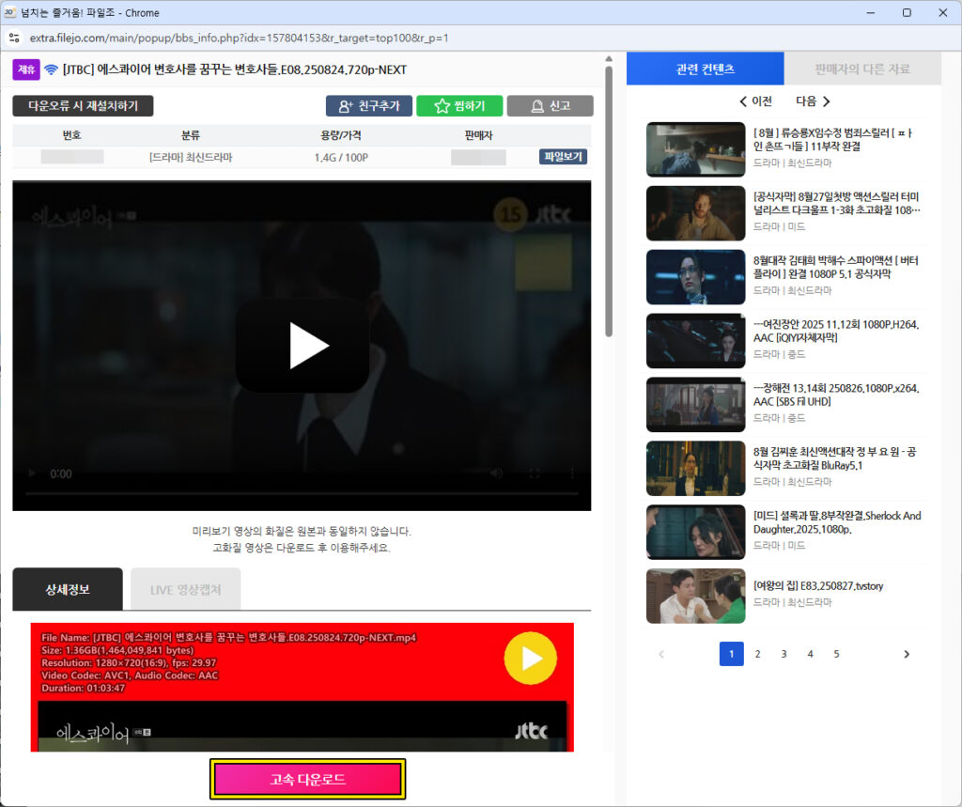Click the 판매자 column header
Viewport: 962px width, 807px height.
pos(478,135)
